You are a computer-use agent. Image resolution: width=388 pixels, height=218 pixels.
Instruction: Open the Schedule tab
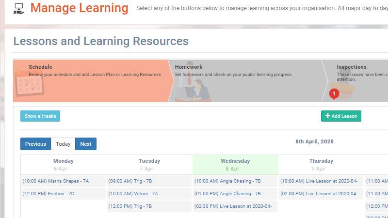coord(94,81)
